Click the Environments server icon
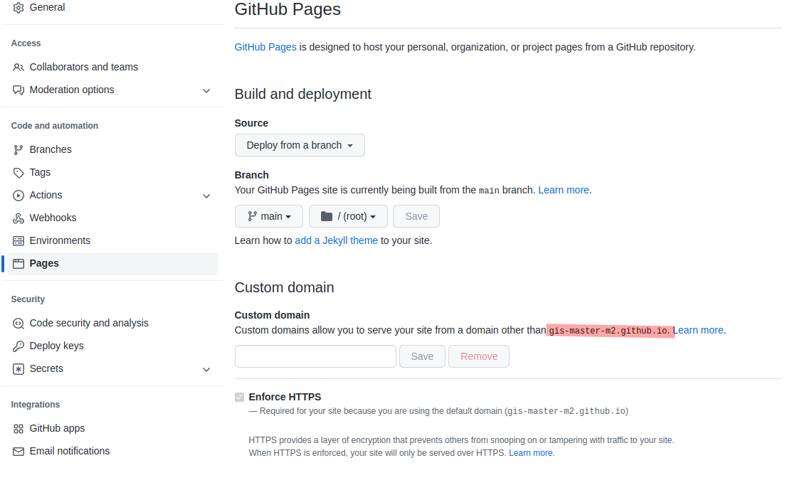 point(18,240)
